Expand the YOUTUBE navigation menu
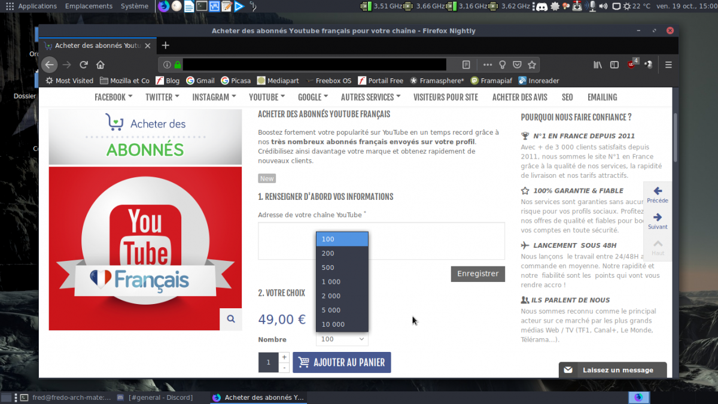 click(267, 97)
